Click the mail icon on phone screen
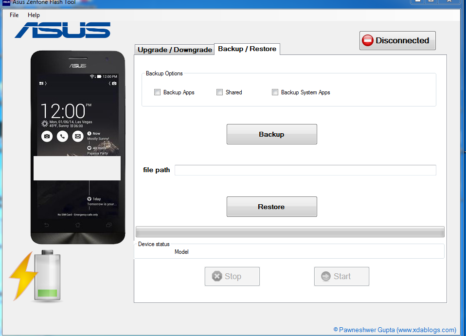 (78, 136)
